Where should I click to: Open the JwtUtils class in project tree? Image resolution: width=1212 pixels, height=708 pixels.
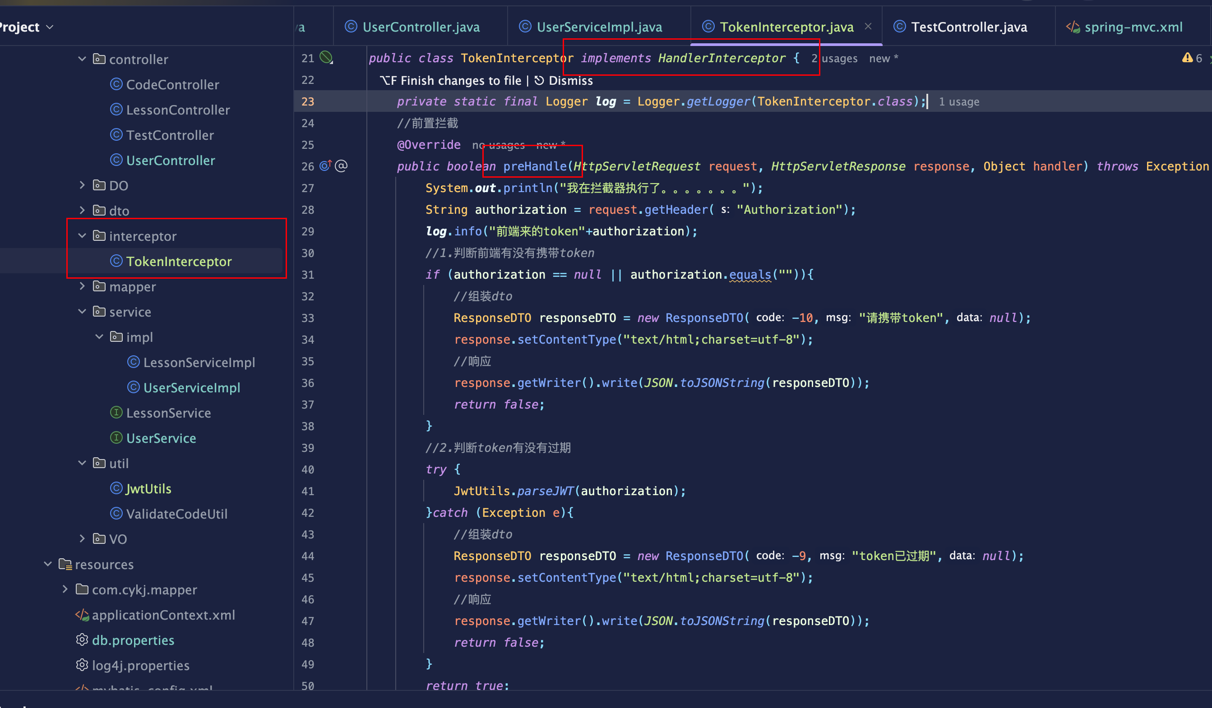(x=148, y=488)
